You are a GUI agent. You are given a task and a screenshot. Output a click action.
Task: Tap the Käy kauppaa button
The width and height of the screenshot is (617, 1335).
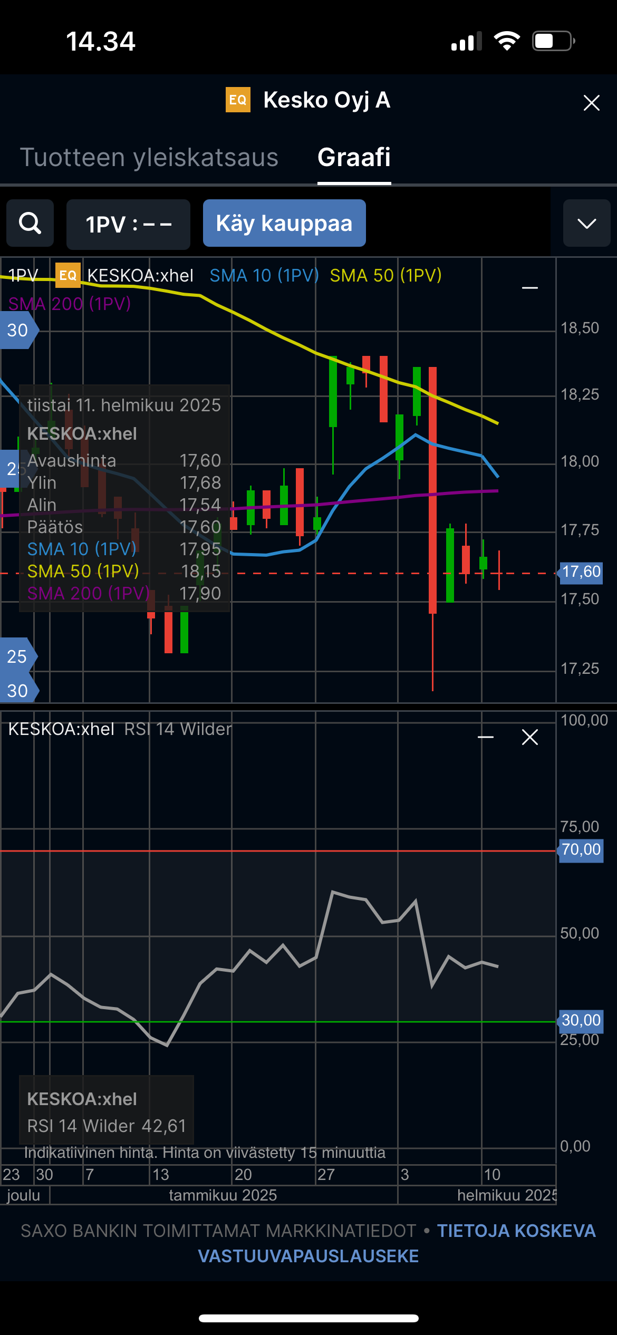[x=284, y=223]
